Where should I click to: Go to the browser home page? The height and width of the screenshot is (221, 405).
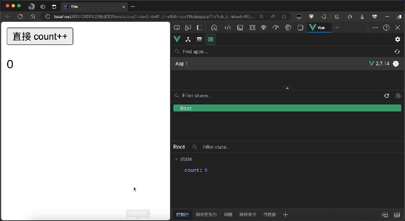(33, 17)
